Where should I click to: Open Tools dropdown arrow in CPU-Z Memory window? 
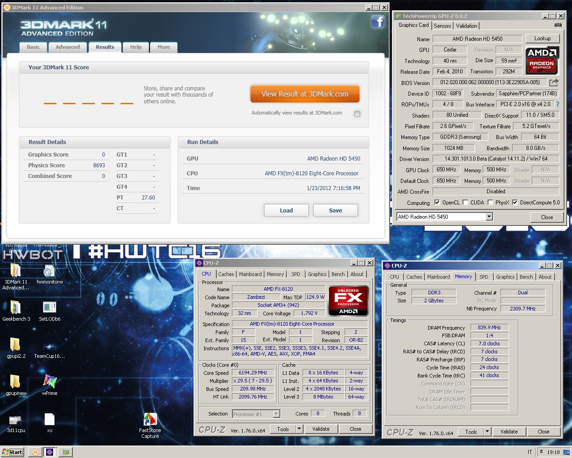pos(487,432)
